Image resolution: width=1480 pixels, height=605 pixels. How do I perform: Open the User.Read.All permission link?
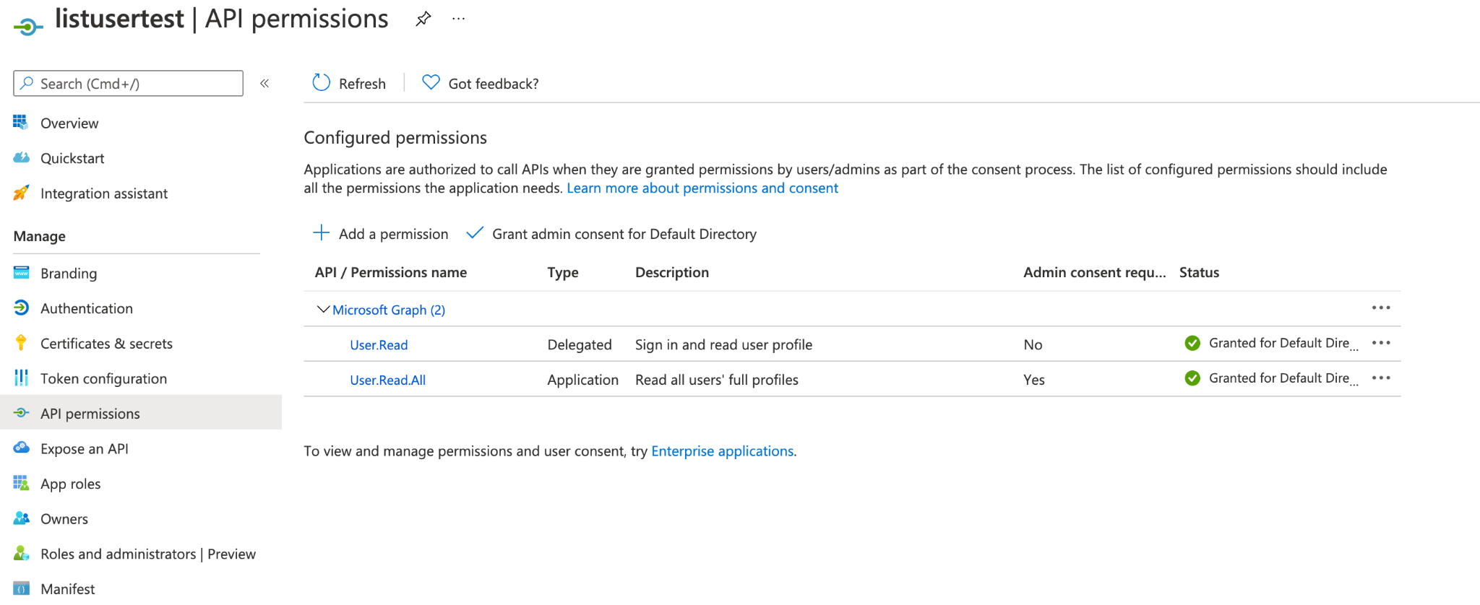pyautogui.click(x=387, y=380)
